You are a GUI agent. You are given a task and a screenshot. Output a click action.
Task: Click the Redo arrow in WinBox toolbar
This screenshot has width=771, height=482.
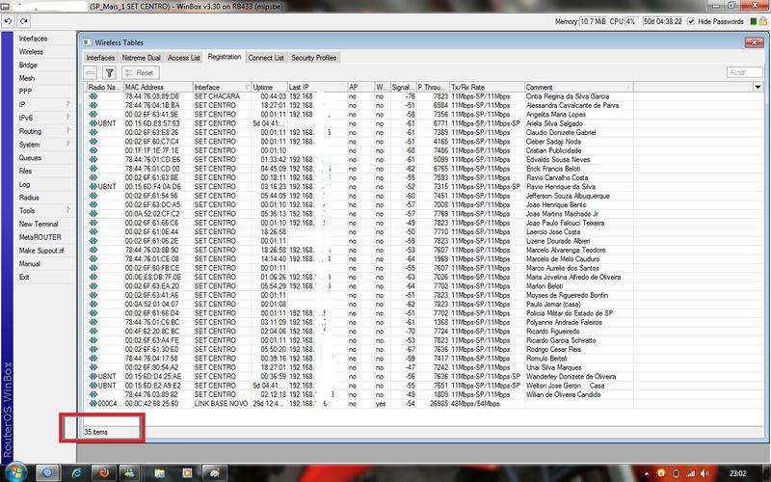[x=23, y=21]
